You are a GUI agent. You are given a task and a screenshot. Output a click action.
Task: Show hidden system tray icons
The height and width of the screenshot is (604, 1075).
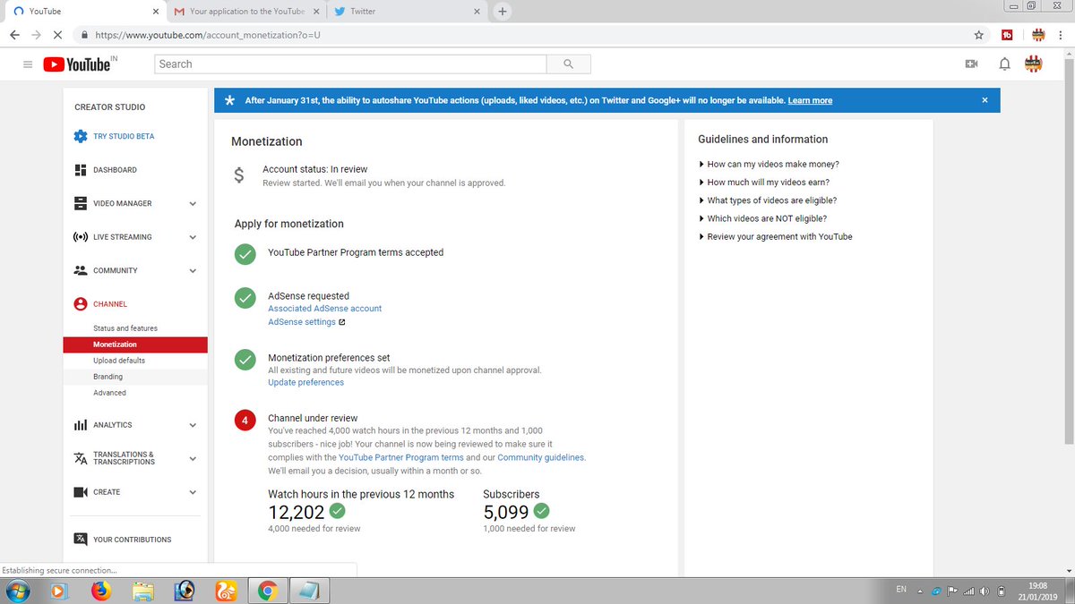click(919, 591)
